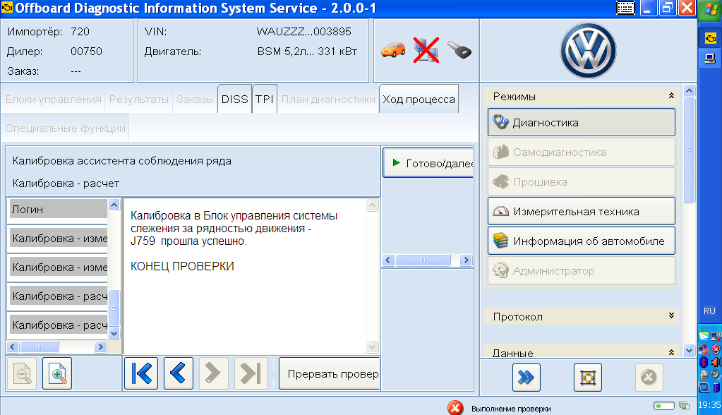Click the ignition key icon
The width and height of the screenshot is (722, 415).
tap(459, 50)
